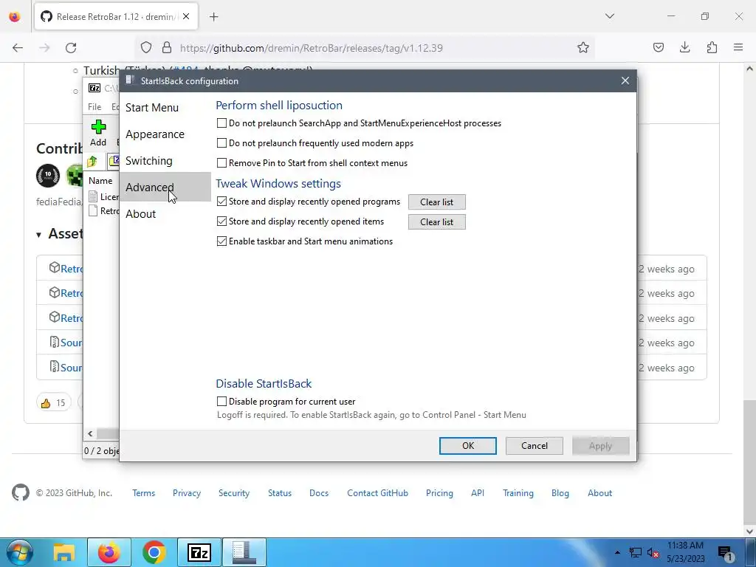The width and height of the screenshot is (756, 567).
Task: Open a new Firefox tab
Action: coord(214,17)
